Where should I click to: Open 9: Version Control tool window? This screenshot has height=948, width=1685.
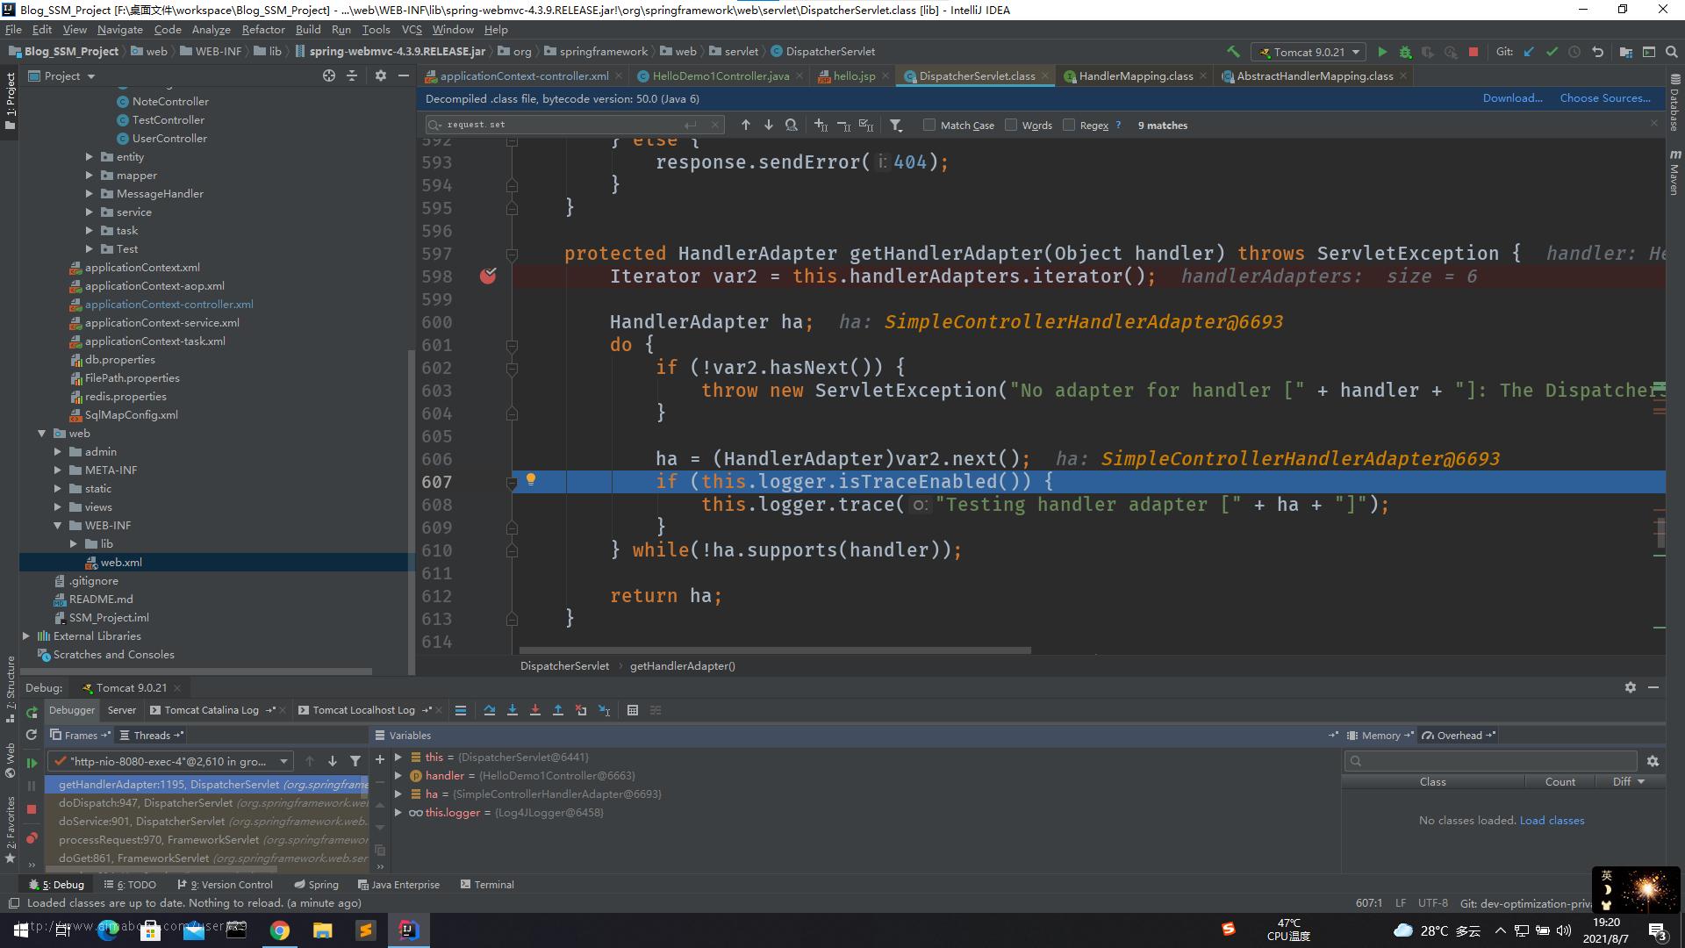pyautogui.click(x=226, y=885)
